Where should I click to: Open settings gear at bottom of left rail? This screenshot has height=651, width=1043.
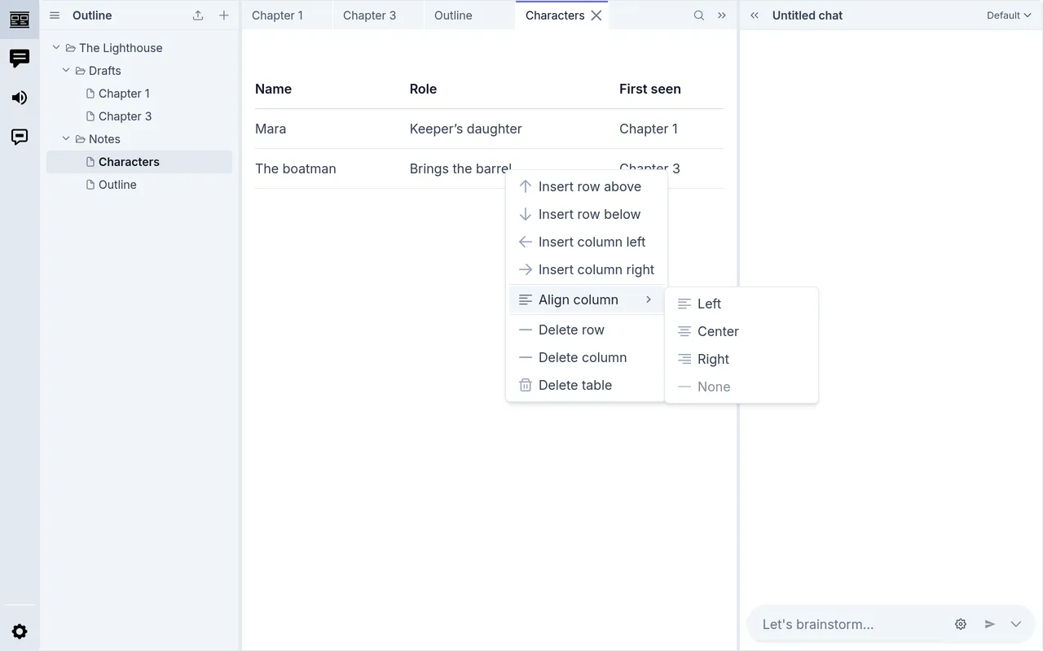pyautogui.click(x=20, y=631)
